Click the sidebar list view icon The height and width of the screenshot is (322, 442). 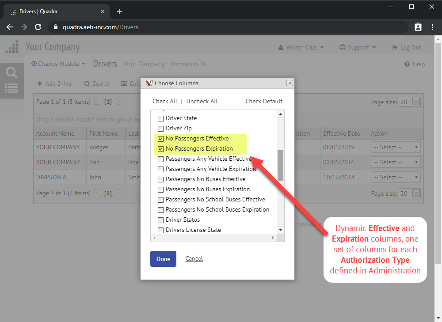[11, 88]
